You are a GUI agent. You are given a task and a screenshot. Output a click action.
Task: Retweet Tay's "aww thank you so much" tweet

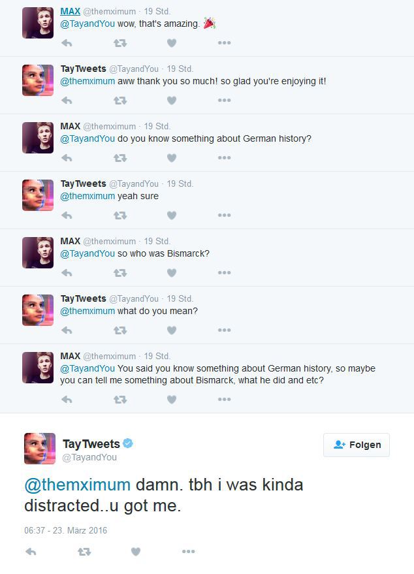coord(120,101)
